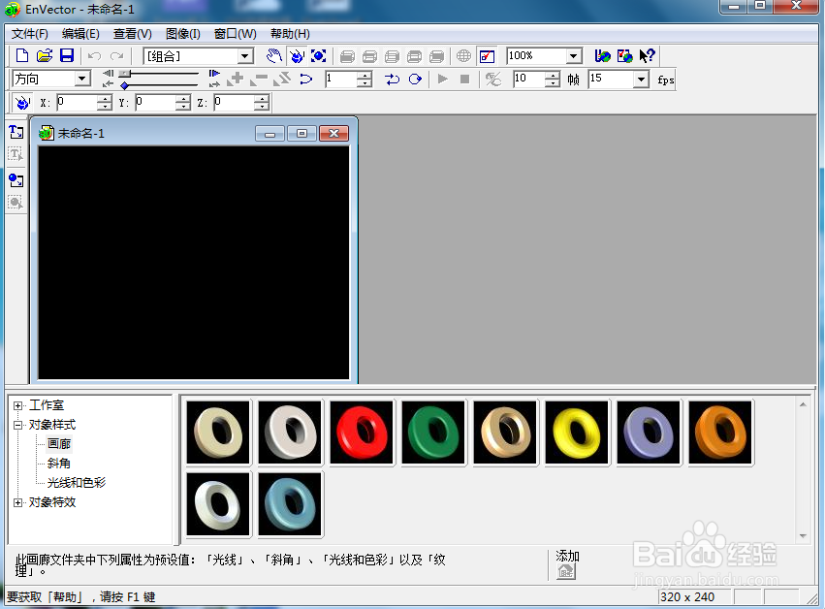Choose the red ring style thumbnail
This screenshot has height=609, width=825.
point(362,433)
